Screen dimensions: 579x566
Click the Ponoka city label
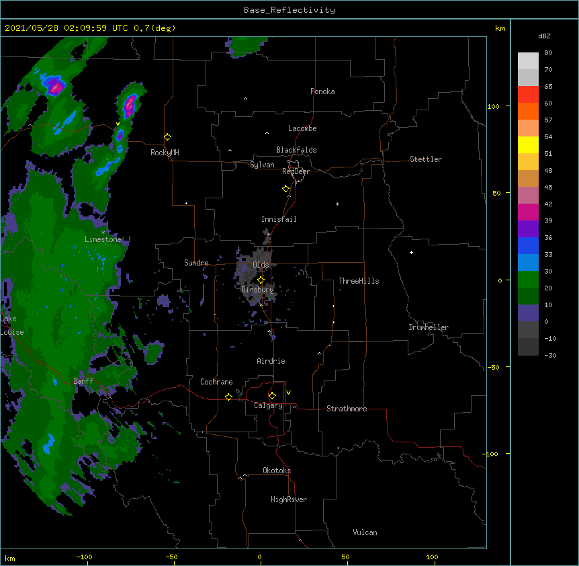[322, 91]
